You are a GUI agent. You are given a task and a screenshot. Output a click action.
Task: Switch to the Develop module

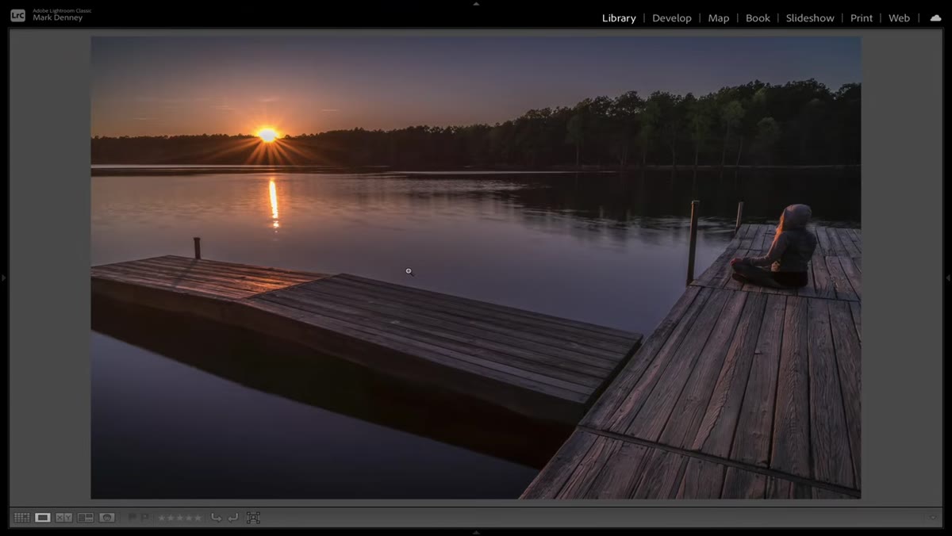click(x=672, y=18)
